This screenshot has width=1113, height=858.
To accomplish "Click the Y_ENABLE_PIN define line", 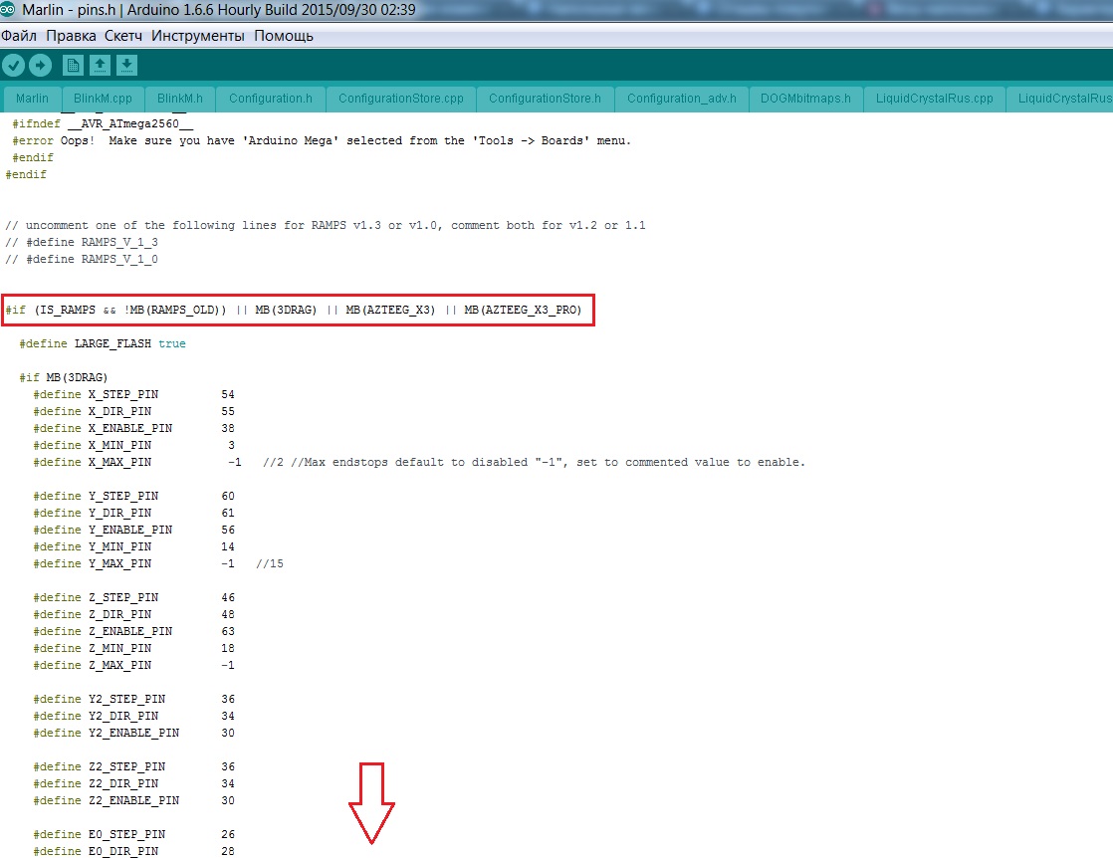I will click(133, 531).
